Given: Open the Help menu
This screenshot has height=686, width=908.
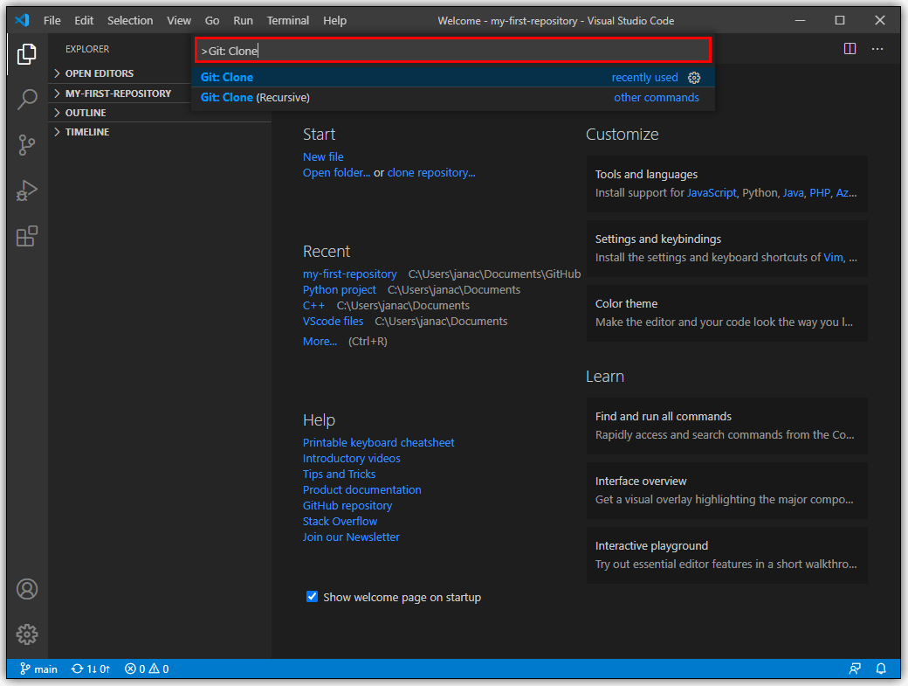Looking at the screenshot, I should [334, 20].
